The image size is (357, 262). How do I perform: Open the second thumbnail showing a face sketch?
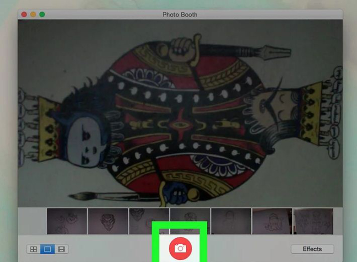coord(108,221)
